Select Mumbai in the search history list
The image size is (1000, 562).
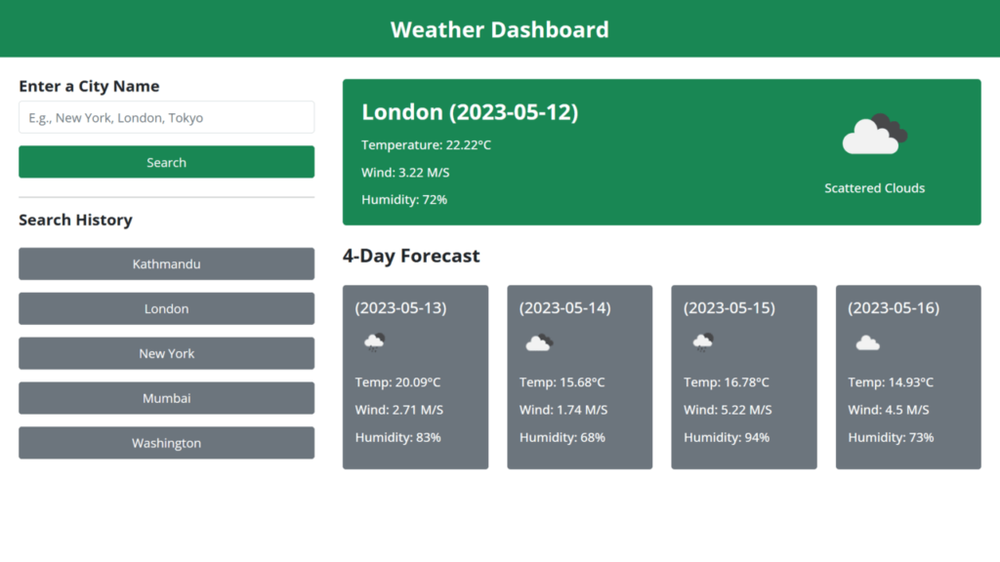click(166, 398)
